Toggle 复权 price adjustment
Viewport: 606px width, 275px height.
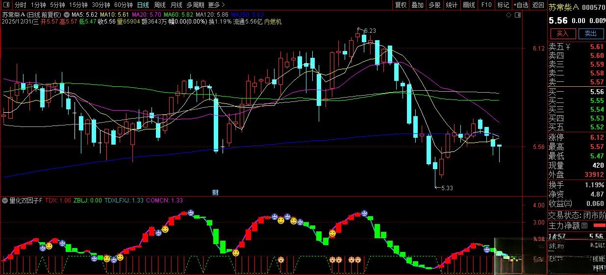[401, 5]
